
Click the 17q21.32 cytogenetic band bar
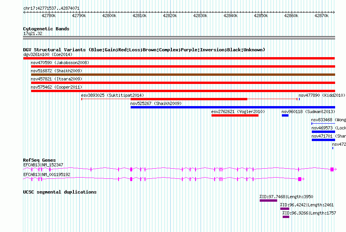point(179,38)
